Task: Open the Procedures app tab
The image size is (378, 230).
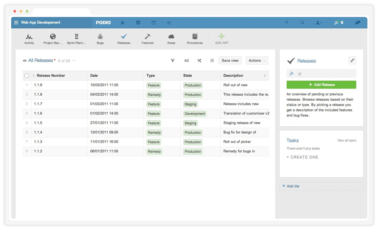Action: tap(195, 39)
